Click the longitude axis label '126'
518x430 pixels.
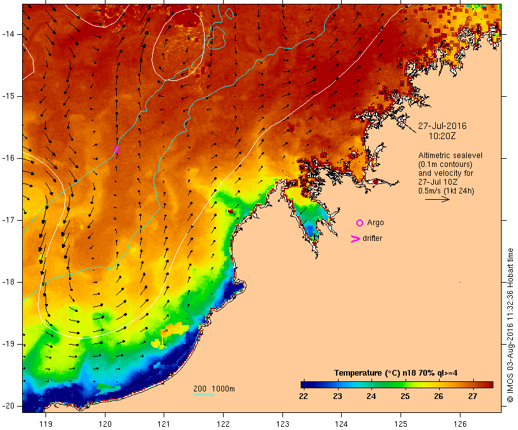point(460,424)
